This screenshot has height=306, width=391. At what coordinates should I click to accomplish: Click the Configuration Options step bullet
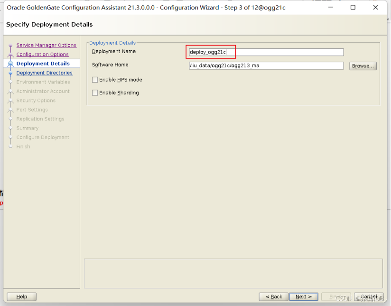(x=10, y=55)
